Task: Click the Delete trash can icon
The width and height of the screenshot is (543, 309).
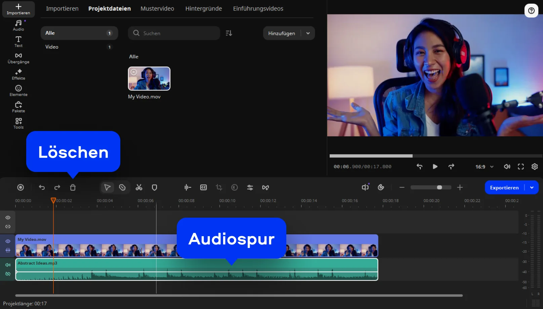Action: pyautogui.click(x=73, y=187)
